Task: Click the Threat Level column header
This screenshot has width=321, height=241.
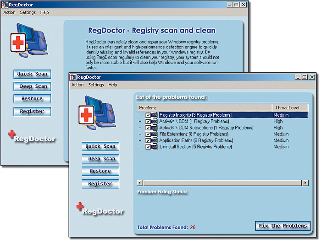Action: point(290,107)
